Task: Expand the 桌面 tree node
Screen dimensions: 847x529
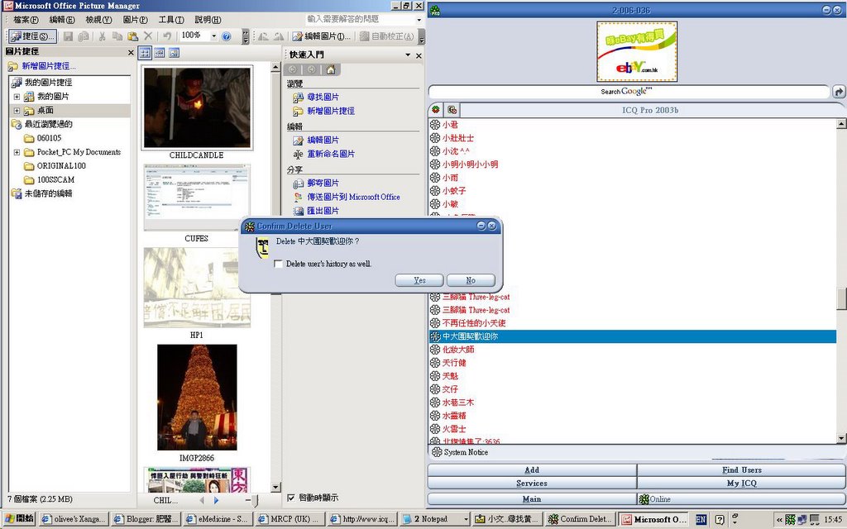Action: pyautogui.click(x=17, y=111)
